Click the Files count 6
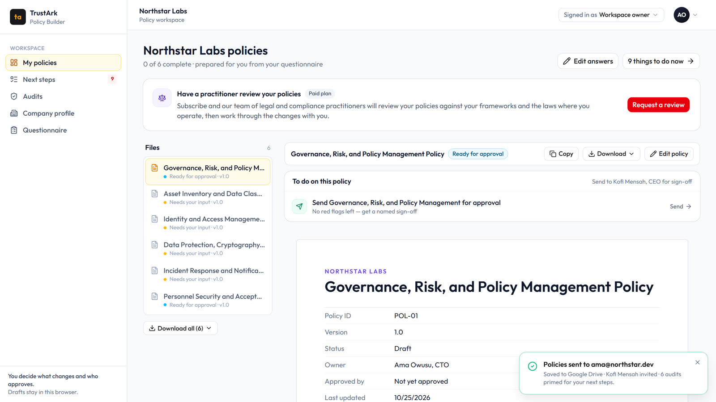The height and width of the screenshot is (402, 716). tap(268, 148)
